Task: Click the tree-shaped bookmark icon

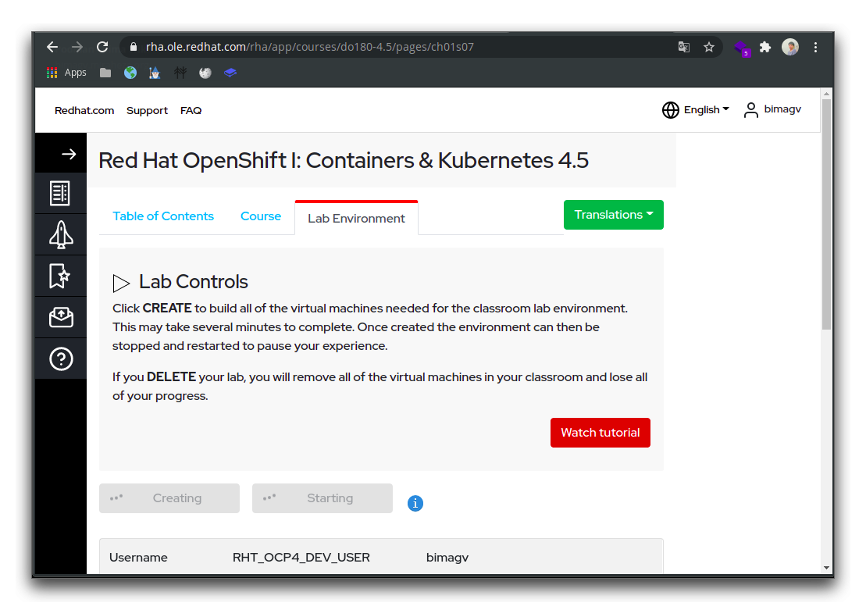Action: (180, 73)
